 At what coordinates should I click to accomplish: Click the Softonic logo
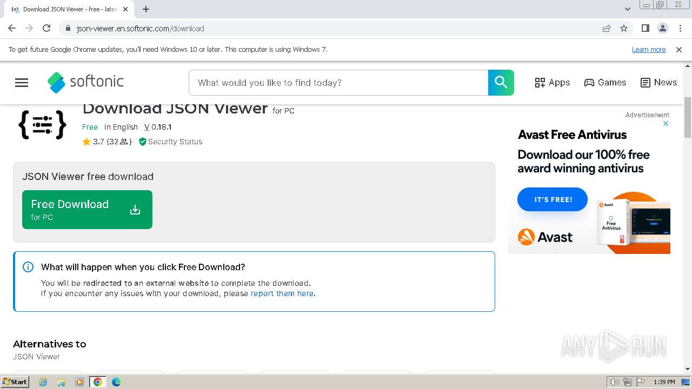pos(85,82)
